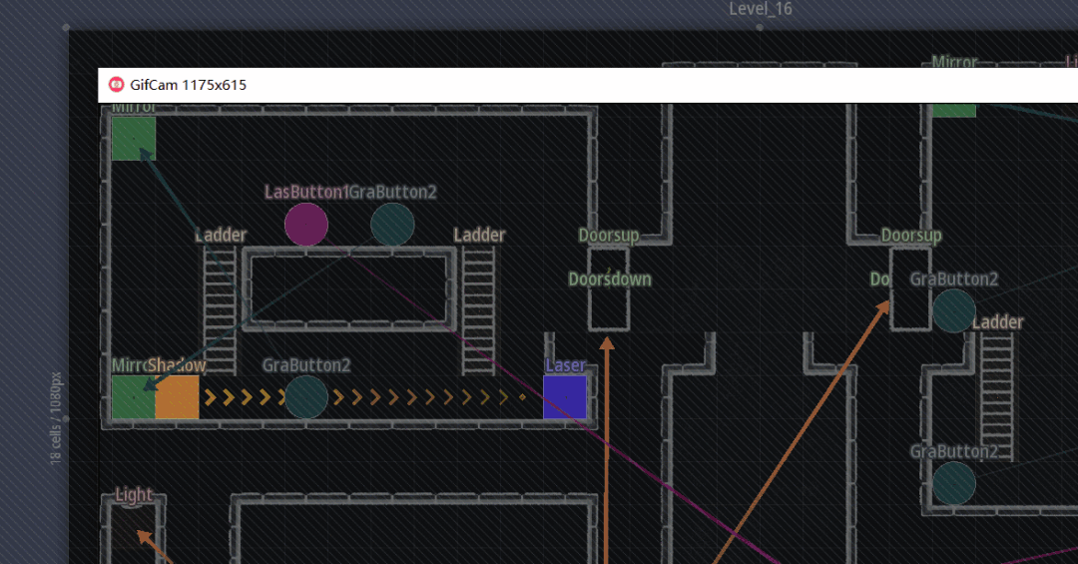Select the right-side Doorsup door entity
1078x564 pixels.
pos(910,289)
